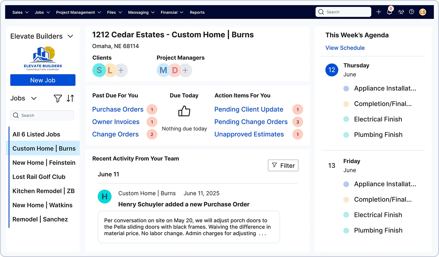Click the jobs filter funnel icon
This screenshot has width=439, height=257.
pos(58,98)
